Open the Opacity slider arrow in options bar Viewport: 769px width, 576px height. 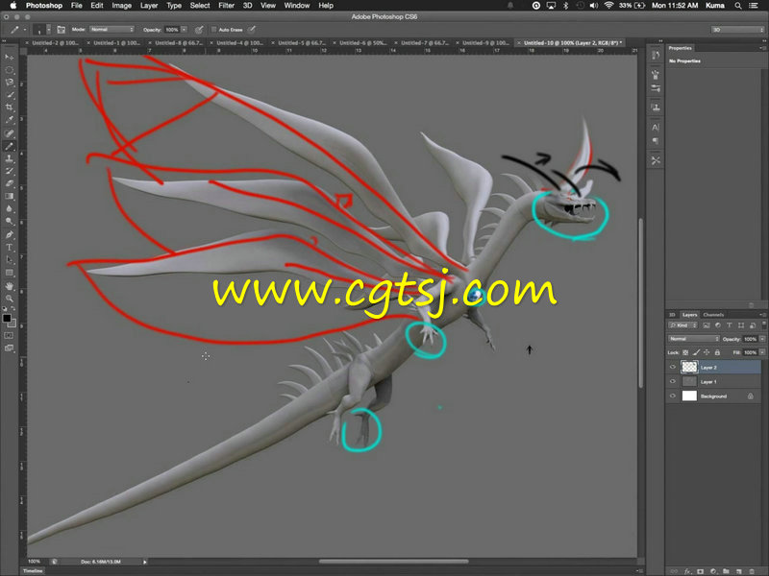point(184,30)
